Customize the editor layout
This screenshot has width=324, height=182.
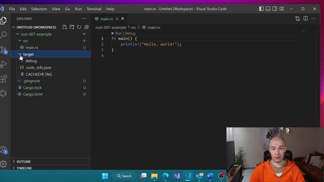tap(281, 9)
